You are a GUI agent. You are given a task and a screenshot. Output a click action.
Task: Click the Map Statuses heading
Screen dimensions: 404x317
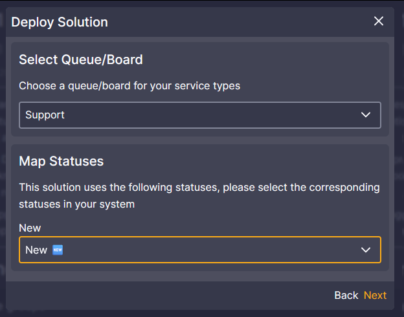[62, 161]
